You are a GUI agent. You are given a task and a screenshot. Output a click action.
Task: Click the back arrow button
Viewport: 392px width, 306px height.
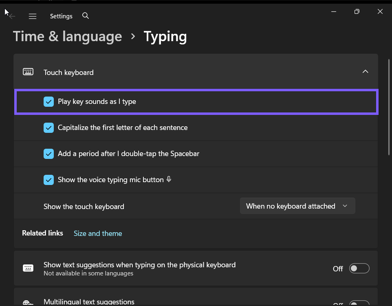(x=12, y=16)
